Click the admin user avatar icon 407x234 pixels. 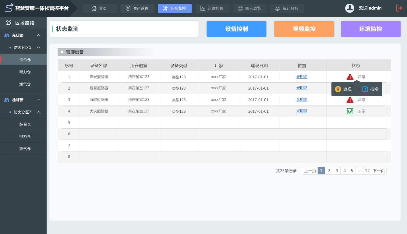tap(349, 8)
